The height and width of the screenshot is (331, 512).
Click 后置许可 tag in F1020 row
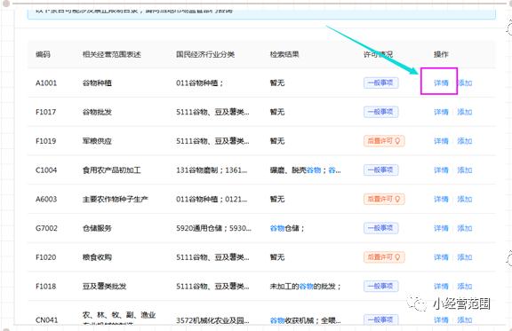coord(384,257)
